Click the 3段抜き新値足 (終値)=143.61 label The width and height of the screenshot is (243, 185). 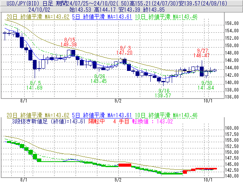(49, 121)
